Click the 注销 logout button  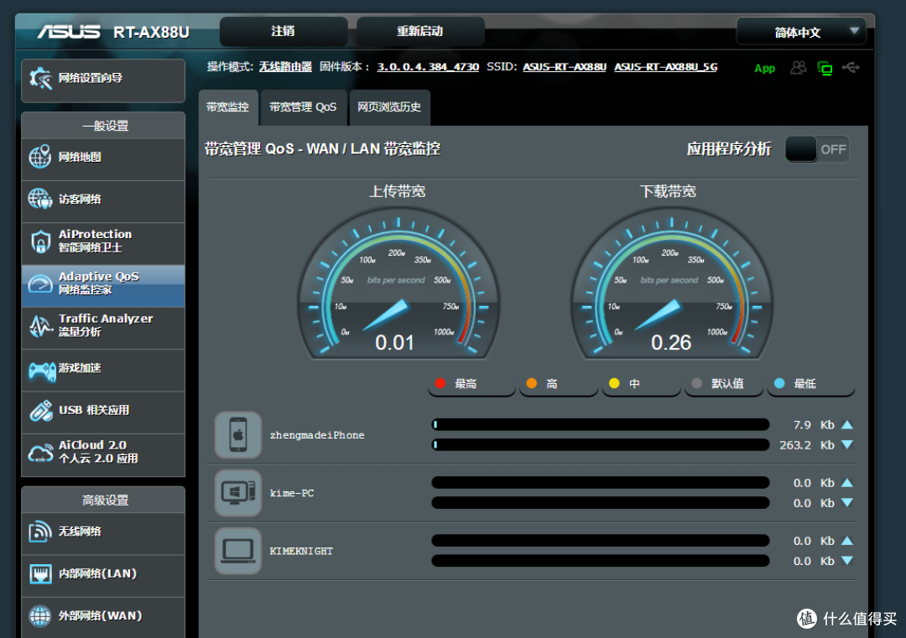click(x=284, y=31)
